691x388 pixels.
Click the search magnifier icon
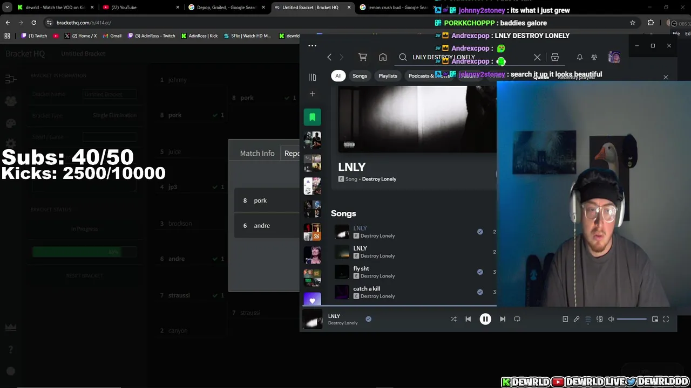click(403, 57)
